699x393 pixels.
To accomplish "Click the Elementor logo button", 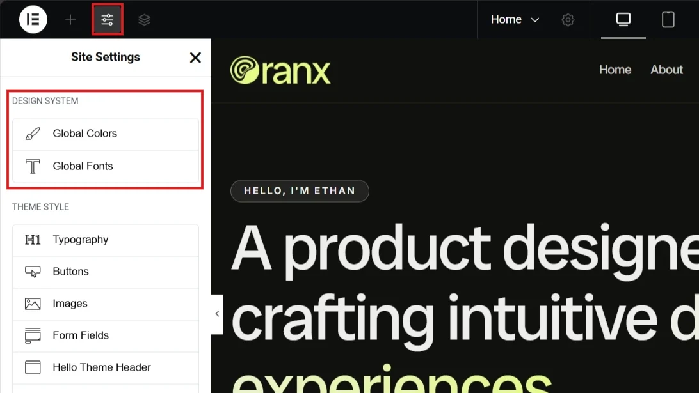I will coord(33,20).
